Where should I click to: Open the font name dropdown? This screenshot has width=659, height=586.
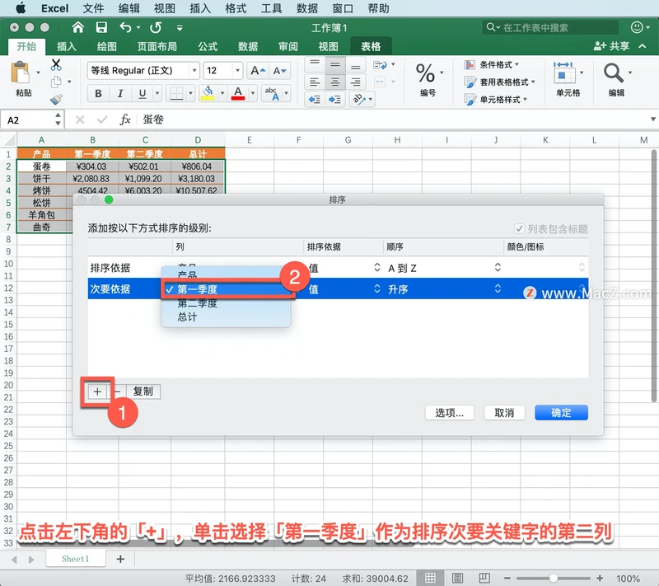(x=194, y=71)
